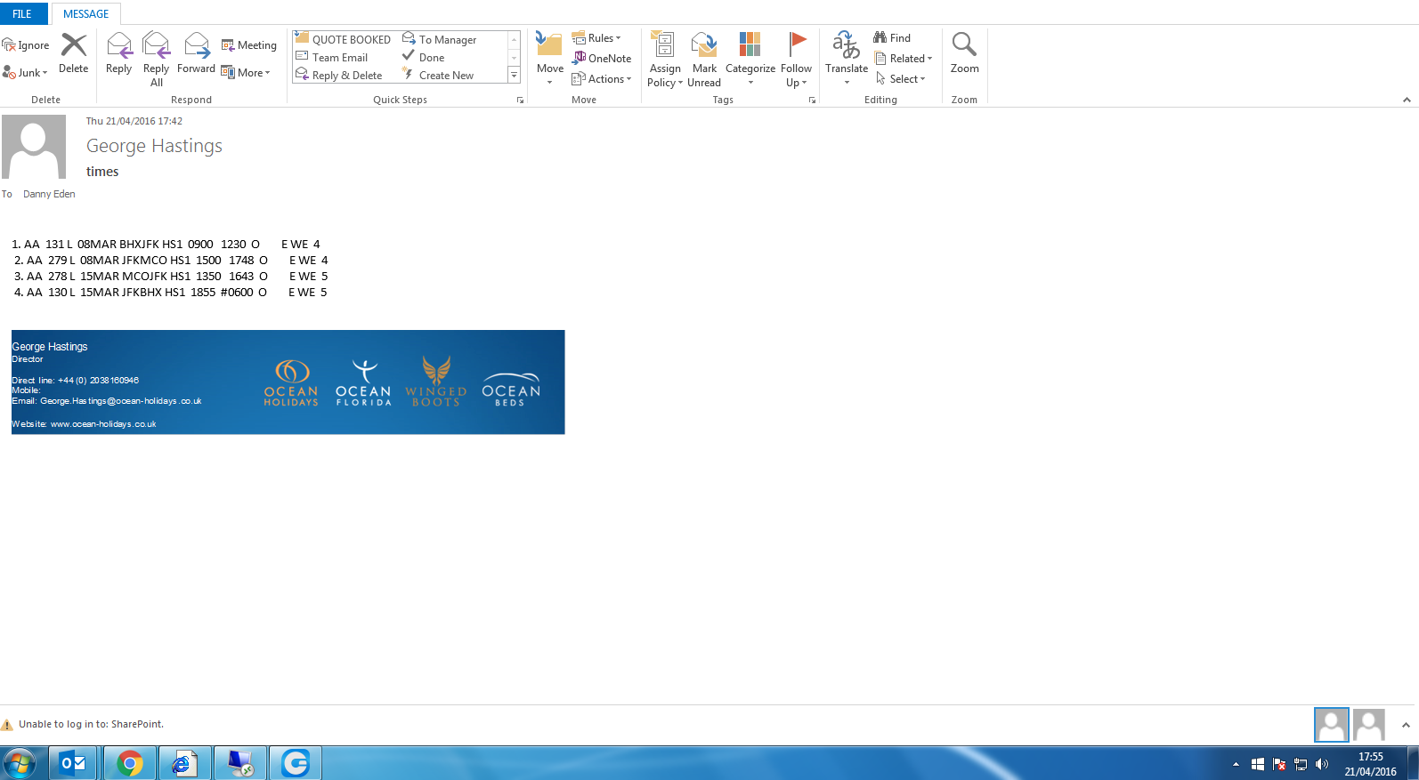Expand the More respond options

click(246, 73)
